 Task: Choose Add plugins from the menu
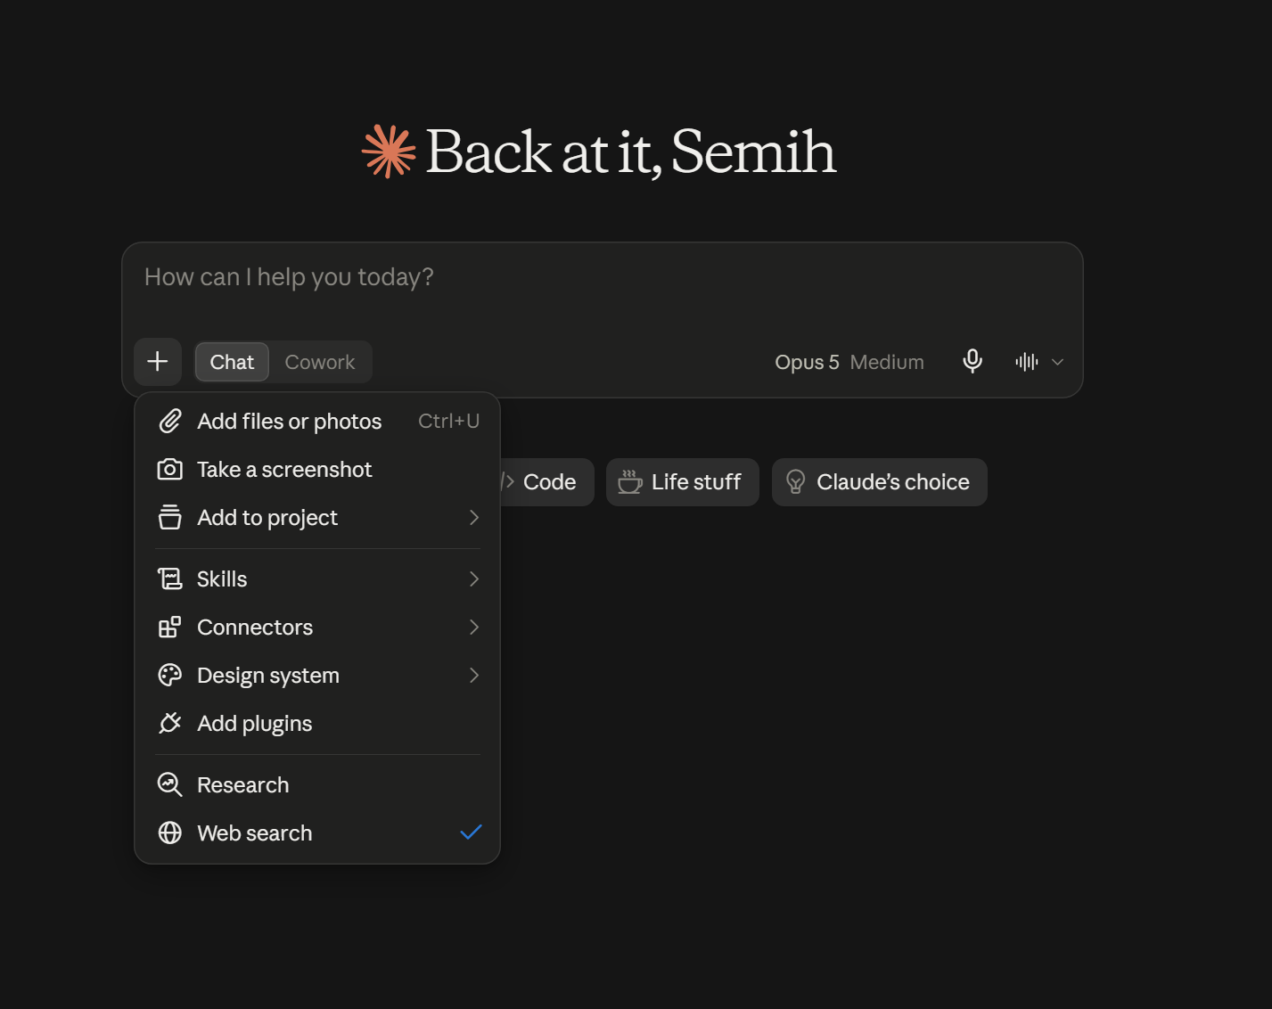click(317, 724)
